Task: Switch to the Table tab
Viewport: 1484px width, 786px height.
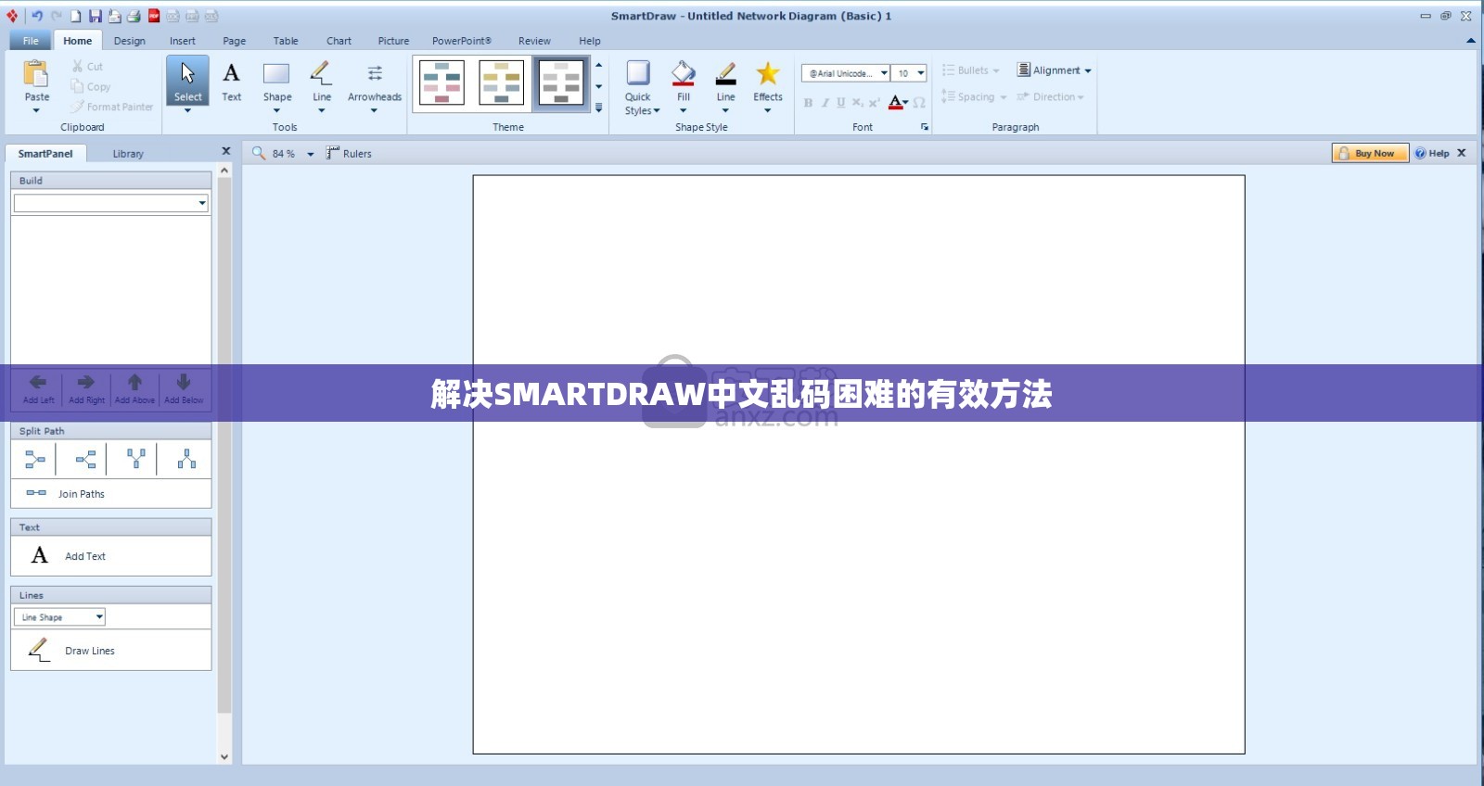Action: 286,41
